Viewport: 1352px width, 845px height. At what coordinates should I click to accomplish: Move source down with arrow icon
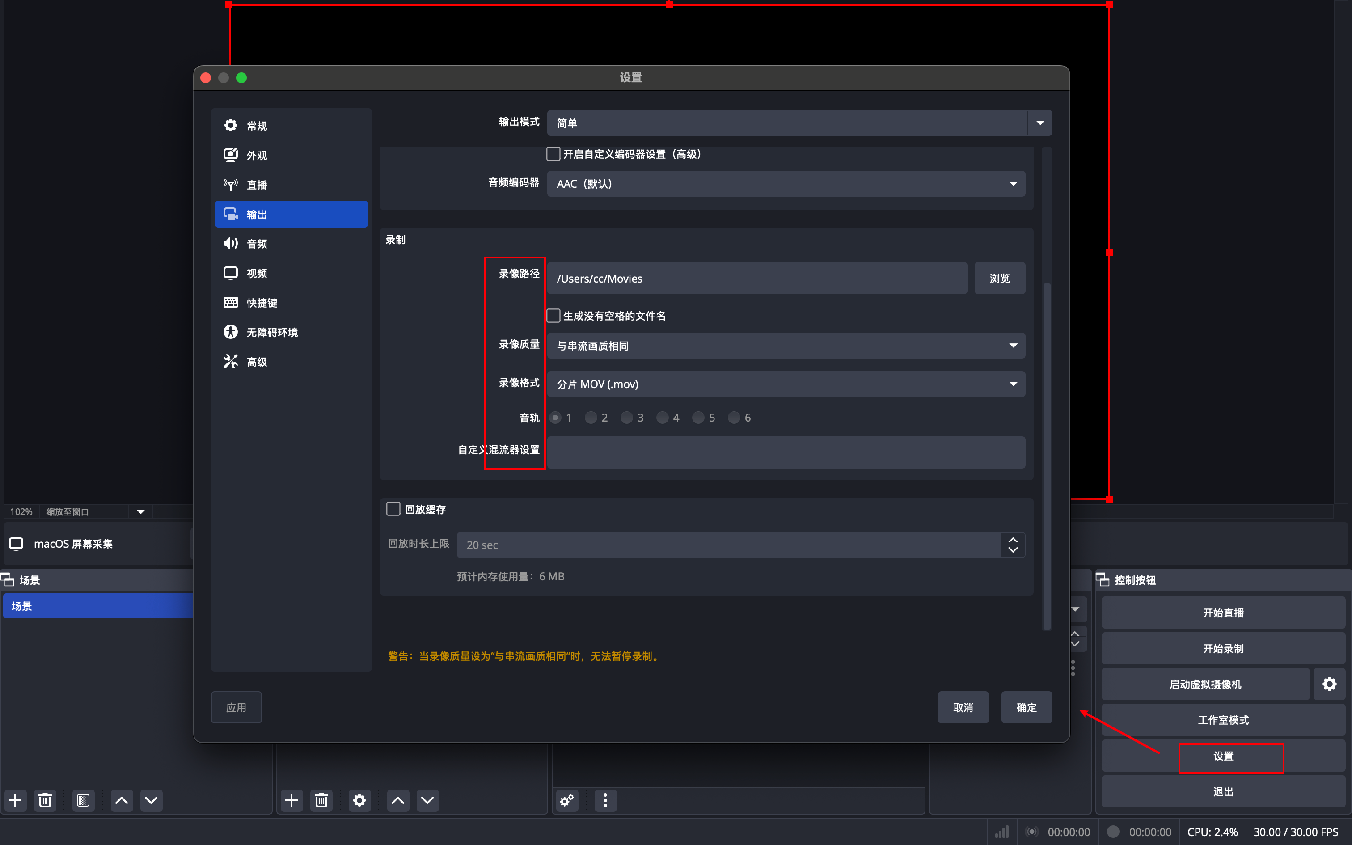[427, 800]
